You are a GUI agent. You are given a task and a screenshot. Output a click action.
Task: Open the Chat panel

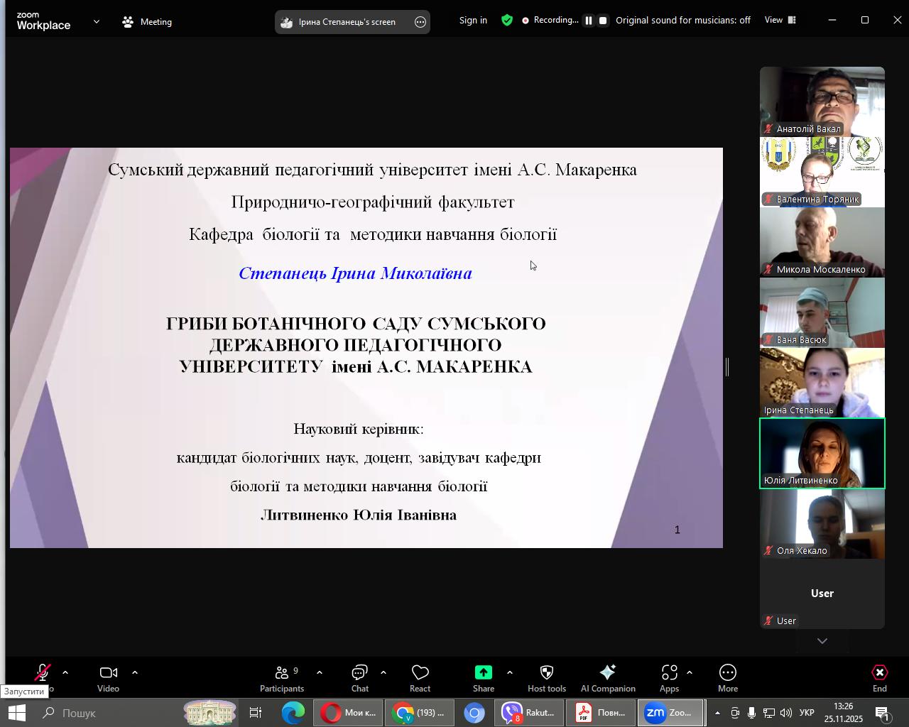359,678
